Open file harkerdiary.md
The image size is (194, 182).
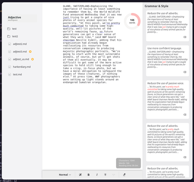pos(22,67)
